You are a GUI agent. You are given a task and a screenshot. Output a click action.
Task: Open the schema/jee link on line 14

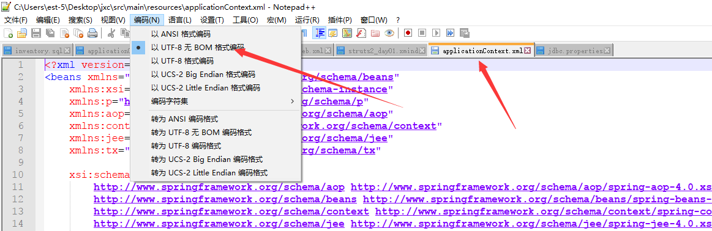(219, 223)
